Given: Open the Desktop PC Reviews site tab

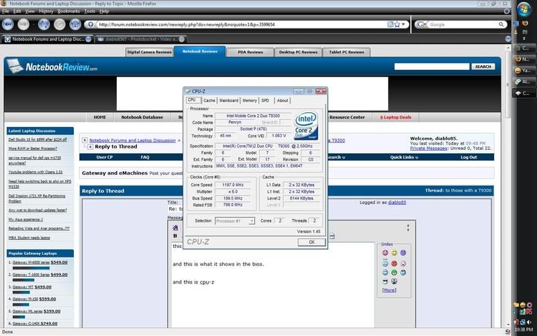Looking at the screenshot, I should tap(298, 52).
